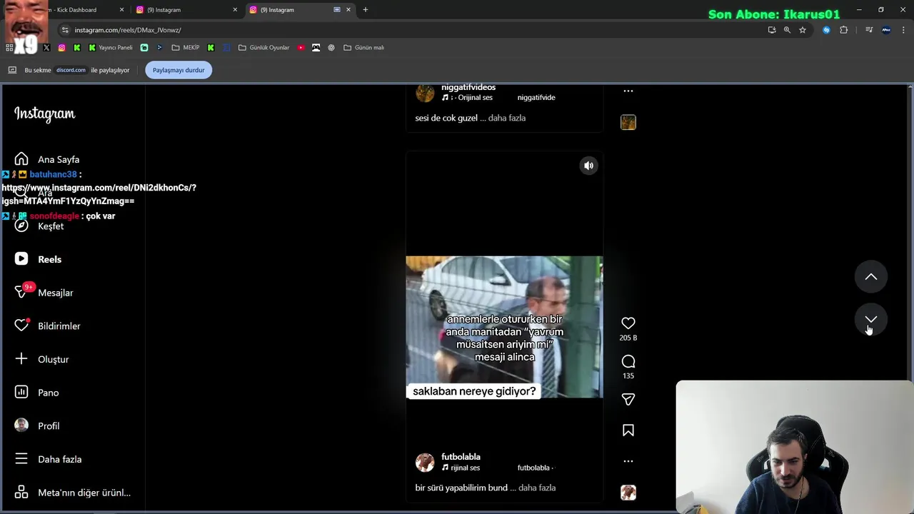
Task: Expand futbolabla caption with daha fazla
Action: click(537, 488)
